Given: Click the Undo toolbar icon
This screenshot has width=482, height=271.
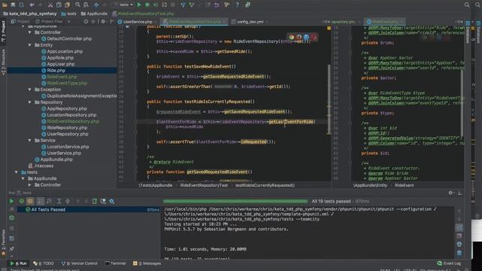Looking at the screenshot, I should click(32, 5).
